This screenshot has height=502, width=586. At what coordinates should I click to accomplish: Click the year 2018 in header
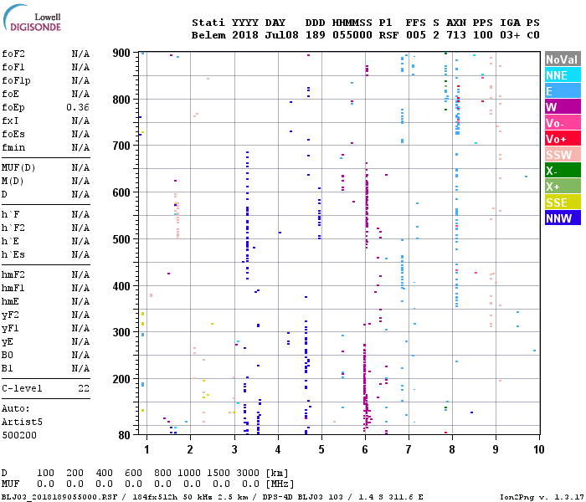[x=245, y=35]
